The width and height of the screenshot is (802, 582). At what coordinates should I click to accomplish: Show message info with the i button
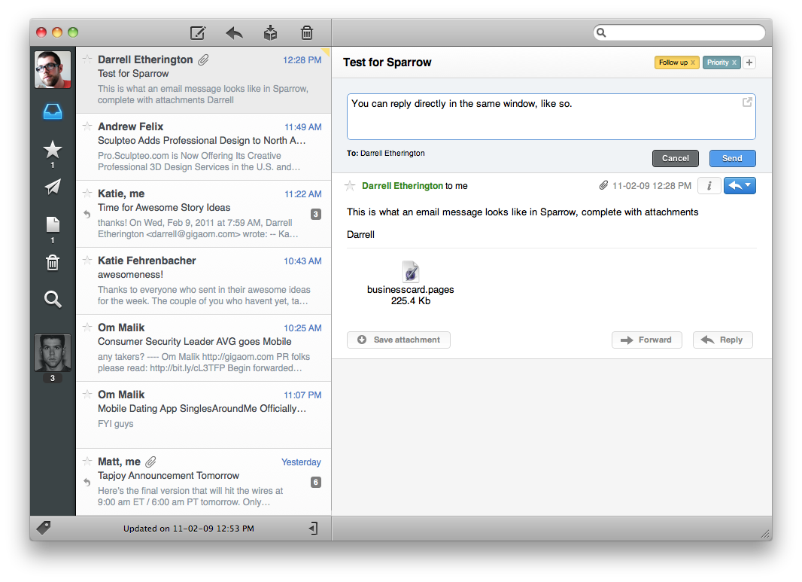[709, 186]
